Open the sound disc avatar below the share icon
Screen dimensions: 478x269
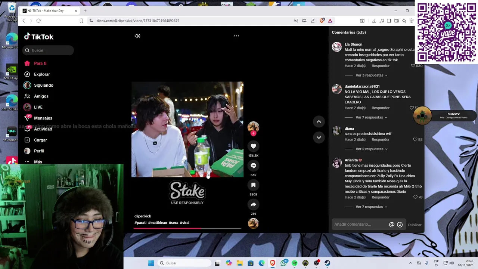click(x=253, y=223)
